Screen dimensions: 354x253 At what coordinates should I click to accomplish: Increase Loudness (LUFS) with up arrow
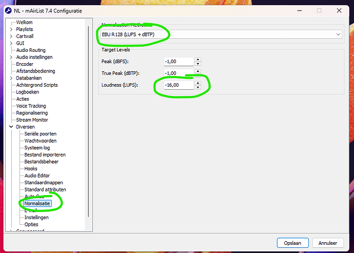point(198,83)
